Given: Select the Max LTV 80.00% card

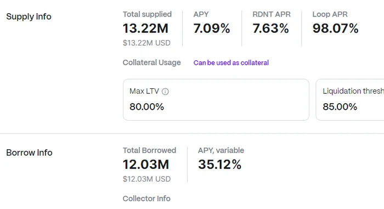Looking at the screenshot, I should [x=216, y=99].
